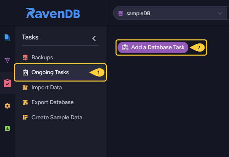
Task: Click Add a Database Task button
Action: 153,48
